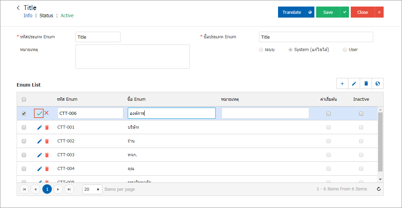Delete the CTT-001 row with its trash icon
This screenshot has height=208, width=402.
pyautogui.click(x=47, y=127)
